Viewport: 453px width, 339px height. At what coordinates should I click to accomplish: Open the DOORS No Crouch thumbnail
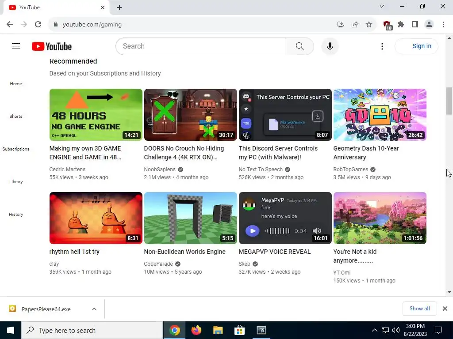point(191,115)
